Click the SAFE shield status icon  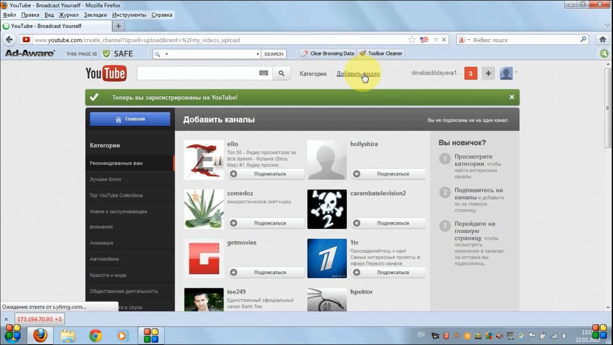tap(106, 53)
